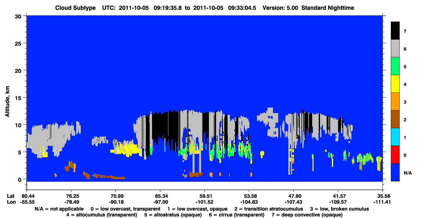Click the 'Lon' row label
Screen dimensions: 425x218
click(11, 202)
